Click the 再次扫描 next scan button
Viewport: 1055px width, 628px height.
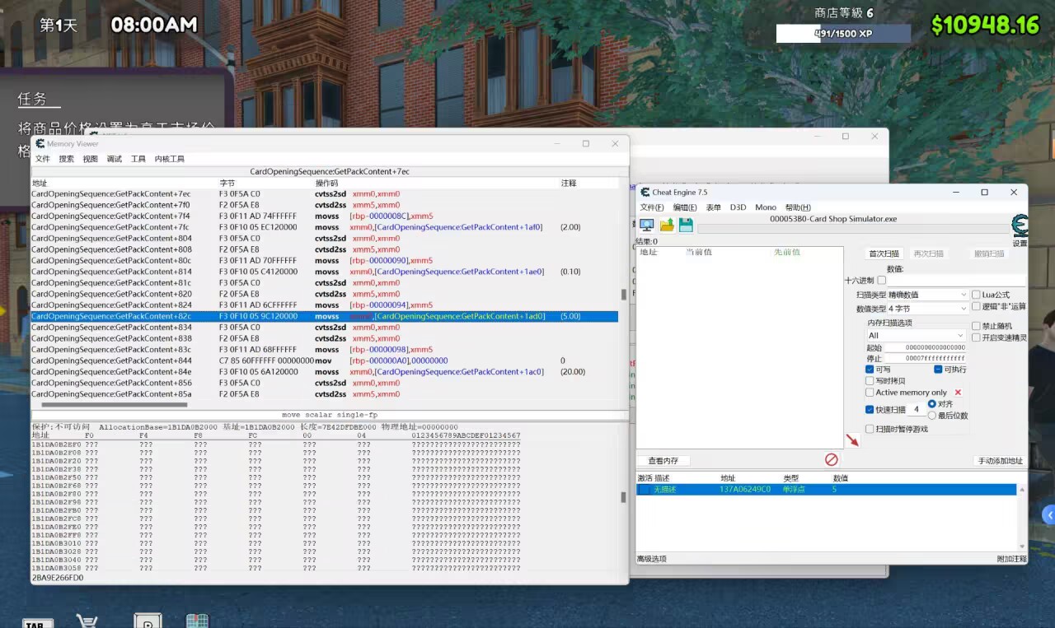point(929,254)
